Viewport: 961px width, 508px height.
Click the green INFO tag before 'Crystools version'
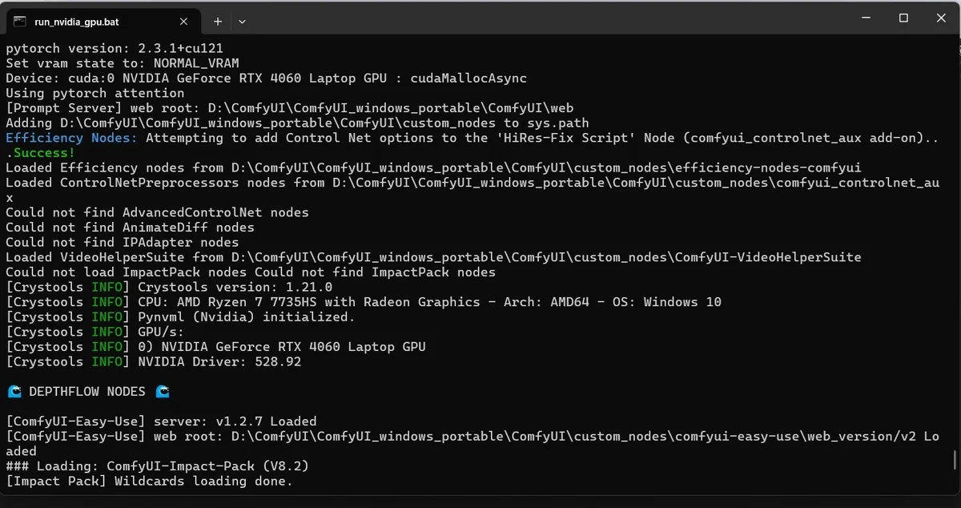107,287
